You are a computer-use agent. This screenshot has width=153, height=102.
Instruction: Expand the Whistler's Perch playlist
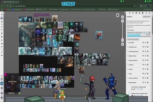pyautogui.click(x=128, y=56)
